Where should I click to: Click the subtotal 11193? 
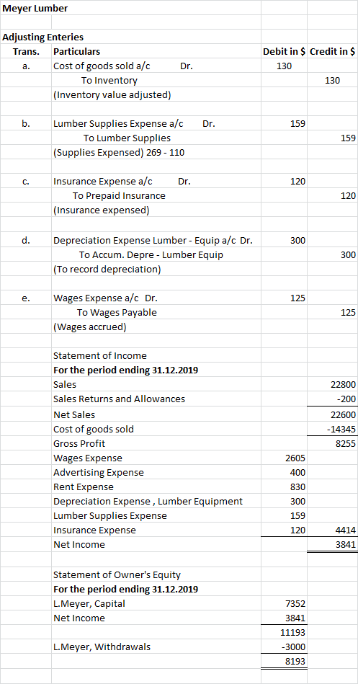(x=292, y=633)
